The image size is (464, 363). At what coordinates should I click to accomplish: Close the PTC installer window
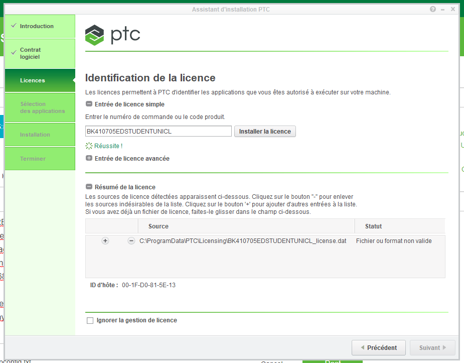point(453,9)
